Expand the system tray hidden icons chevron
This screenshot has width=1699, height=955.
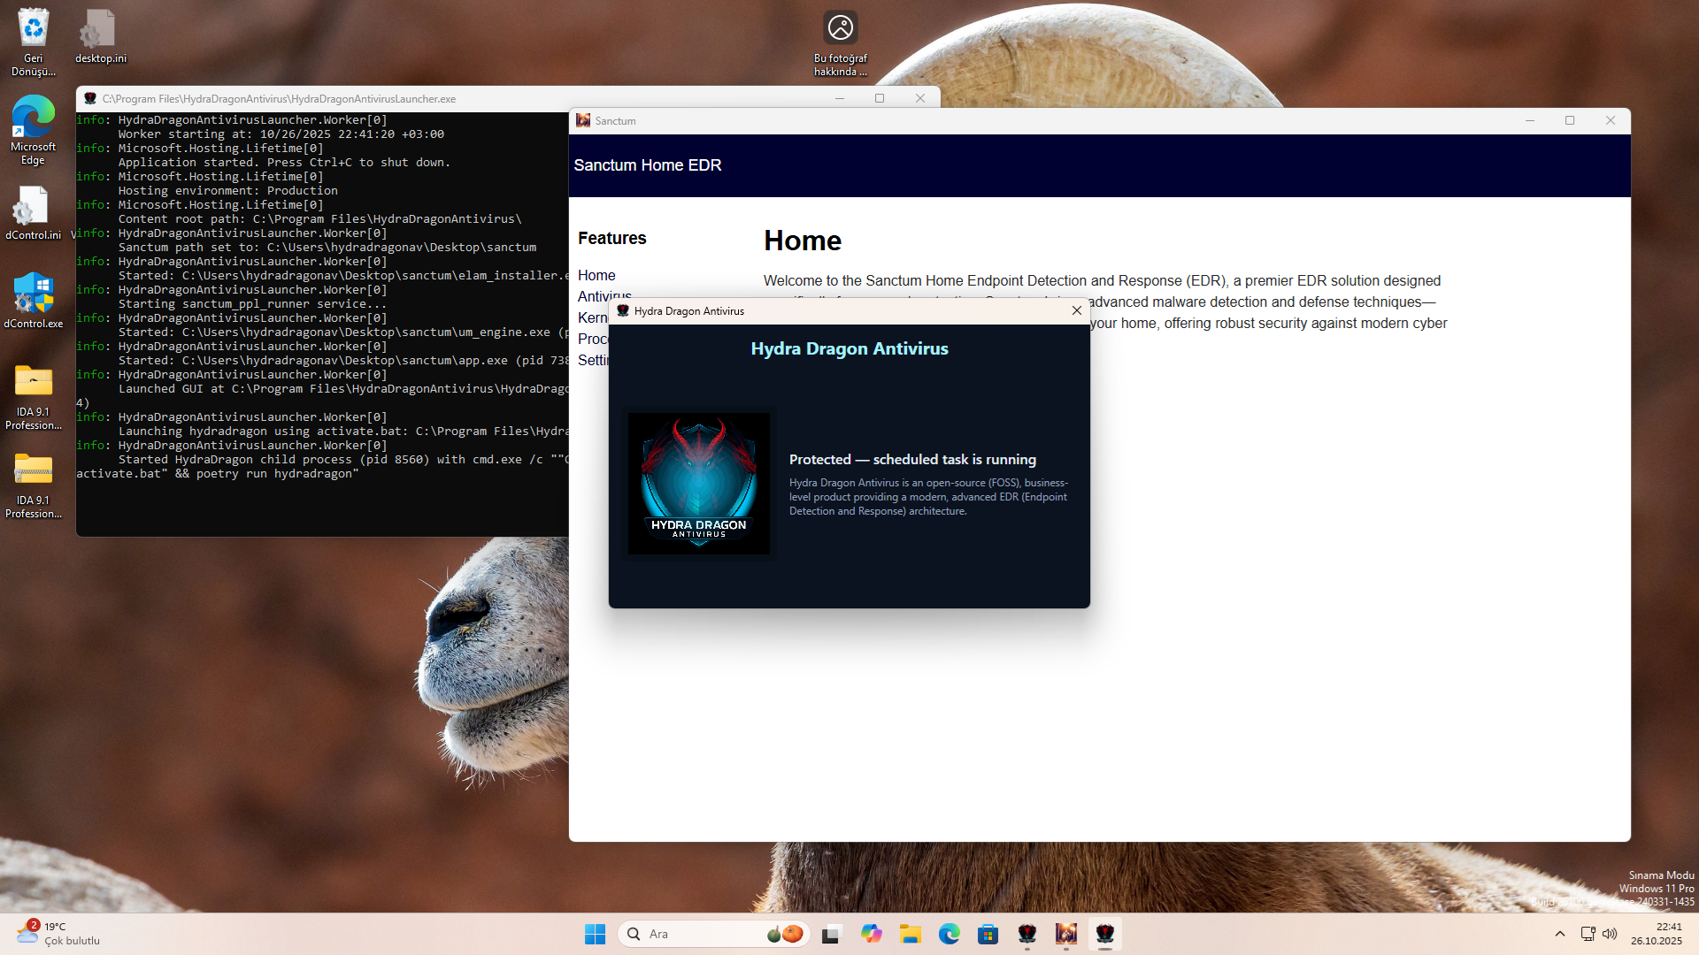tap(1560, 934)
